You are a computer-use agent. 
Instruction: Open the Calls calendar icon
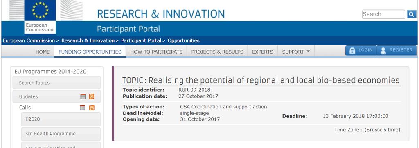tap(83, 108)
